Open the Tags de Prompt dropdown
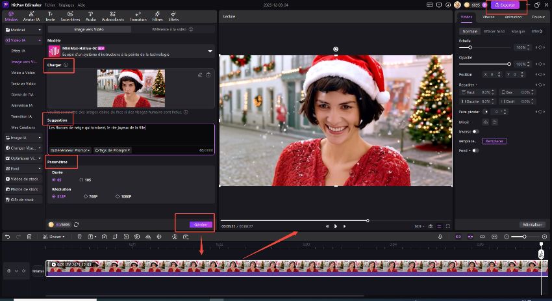The height and width of the screenshot is (301, 552). tap(112, 150)
